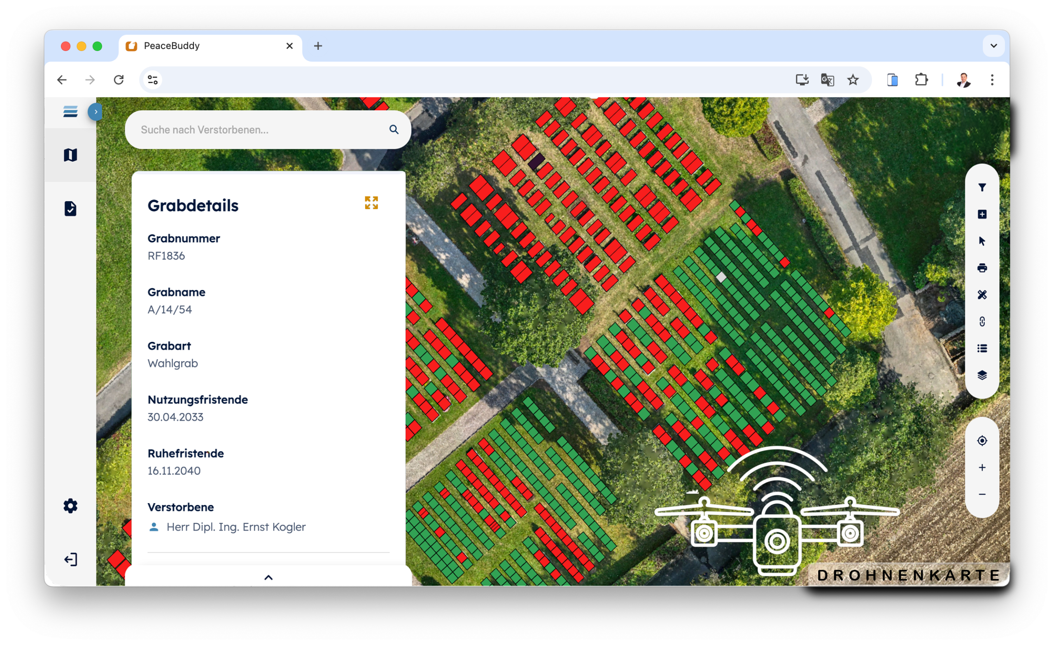Expand Grabdetails panel to fullscreen

pos(371,203)
